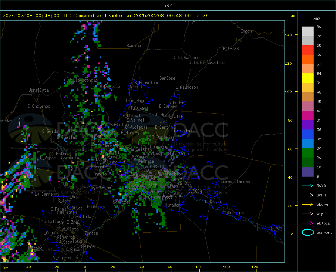Click the 'Capdevila' map label
The width and height of the screenshot is (336, 272).
pyautogui.click(x=110, y=86)
